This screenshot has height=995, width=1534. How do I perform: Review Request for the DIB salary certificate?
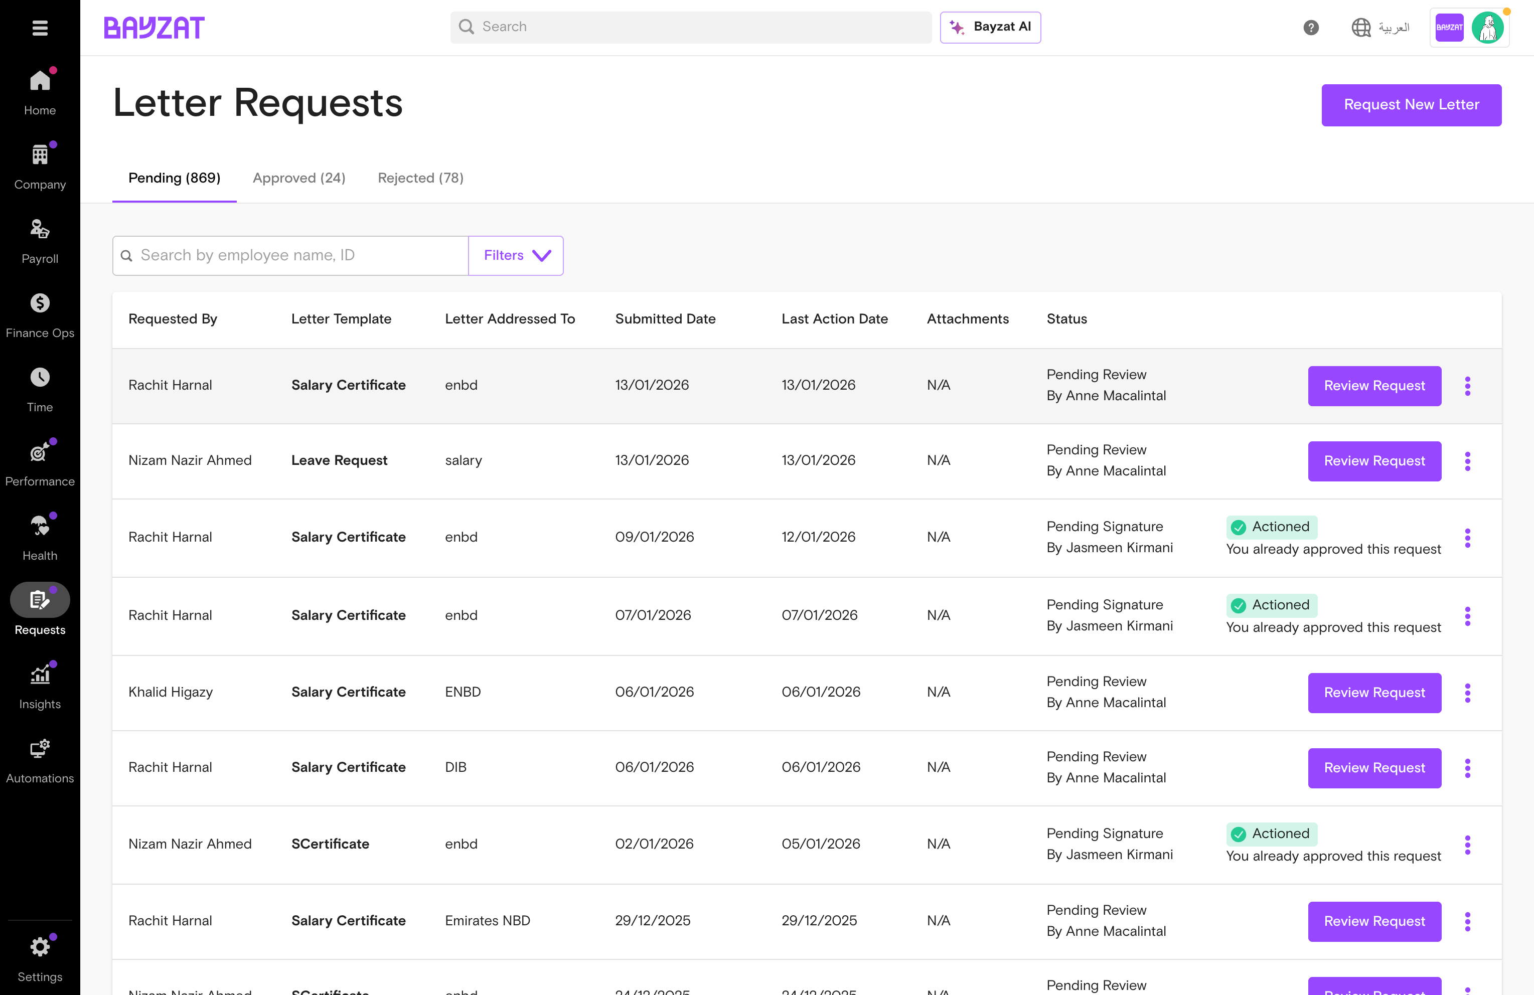[1374, 767]
